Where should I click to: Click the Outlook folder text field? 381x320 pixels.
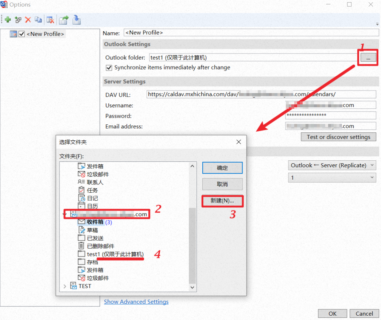tap(253, 58)
